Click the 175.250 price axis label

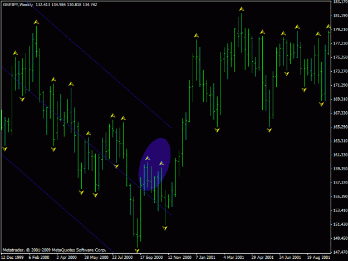[340, 57]
